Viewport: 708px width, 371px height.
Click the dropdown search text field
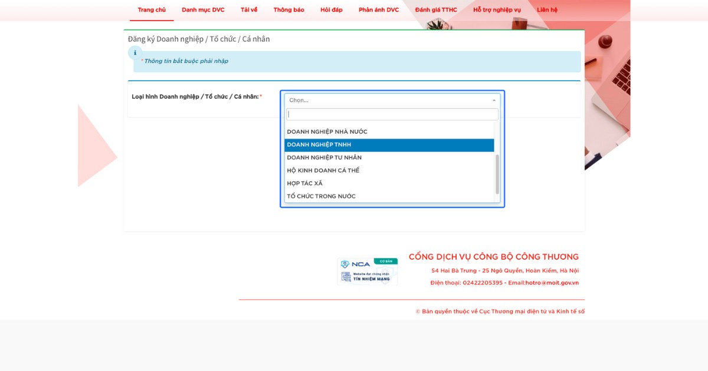point(392,114)
